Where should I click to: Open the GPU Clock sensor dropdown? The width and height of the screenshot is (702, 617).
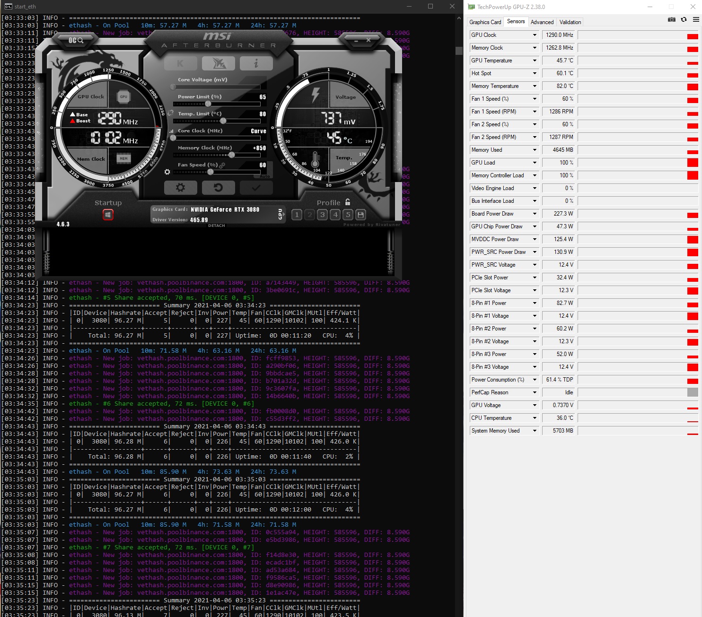click(535, 35)
